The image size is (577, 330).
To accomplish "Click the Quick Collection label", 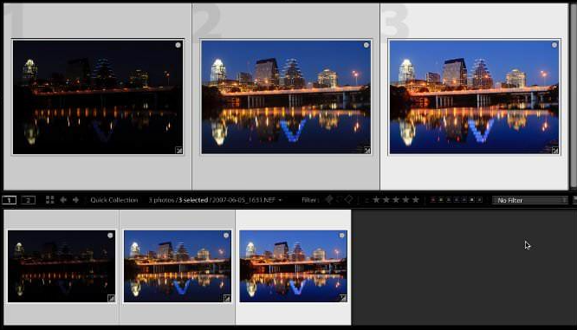I will tap(114, 200).
